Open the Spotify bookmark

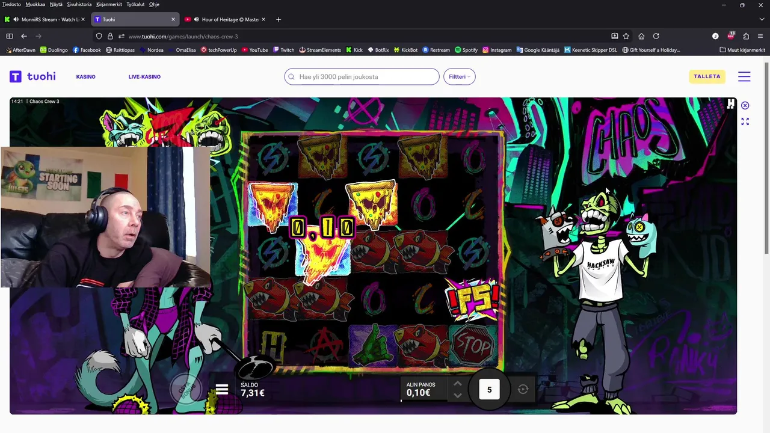(466, 50)
